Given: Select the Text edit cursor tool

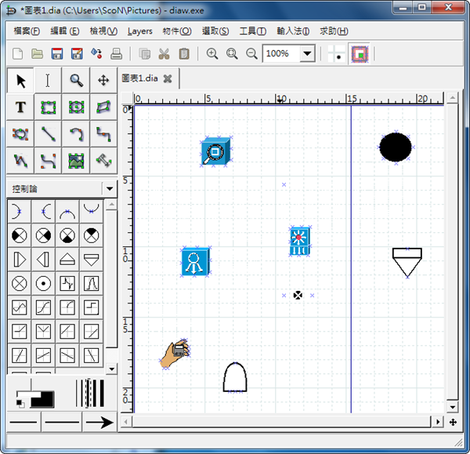Looking at the screenshot, I should 48,80.
